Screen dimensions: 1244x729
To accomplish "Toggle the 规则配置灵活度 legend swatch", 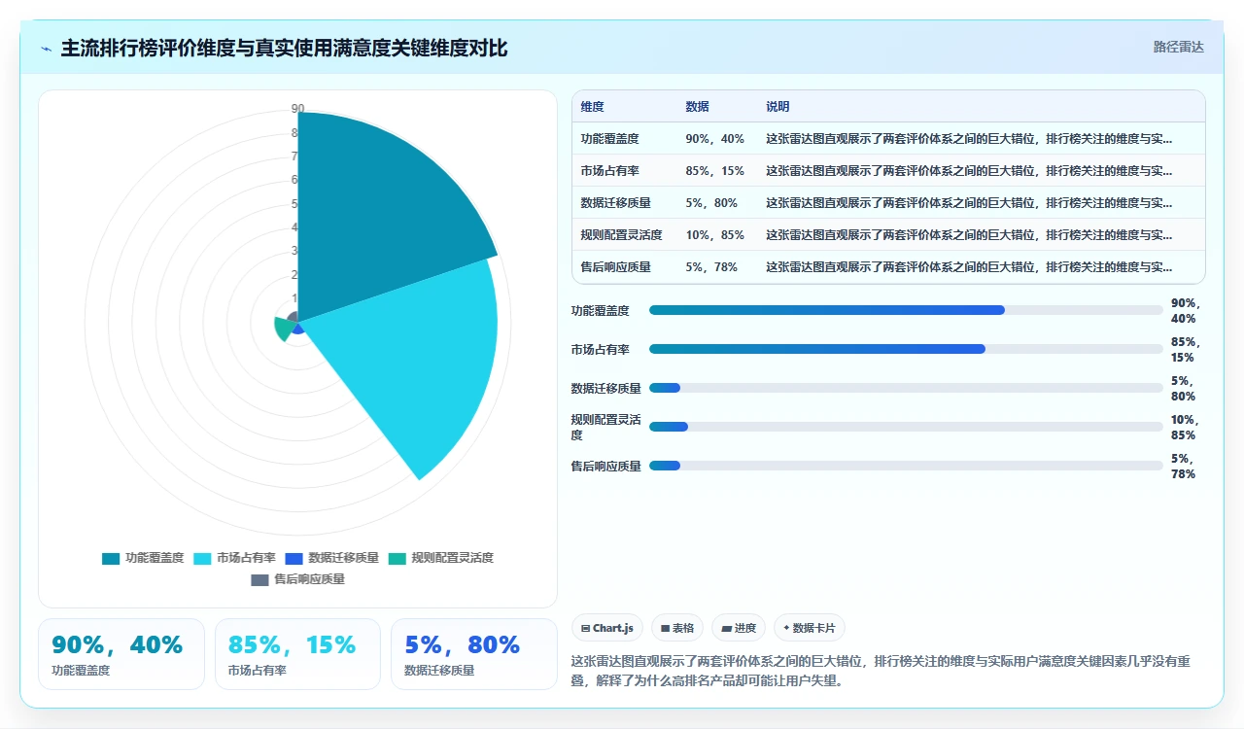I will (397, 558).
